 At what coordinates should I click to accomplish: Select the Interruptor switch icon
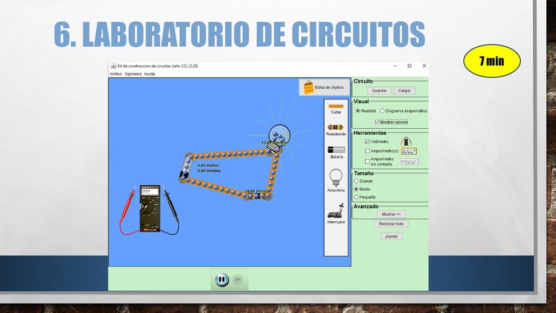(x=336, y=211)
